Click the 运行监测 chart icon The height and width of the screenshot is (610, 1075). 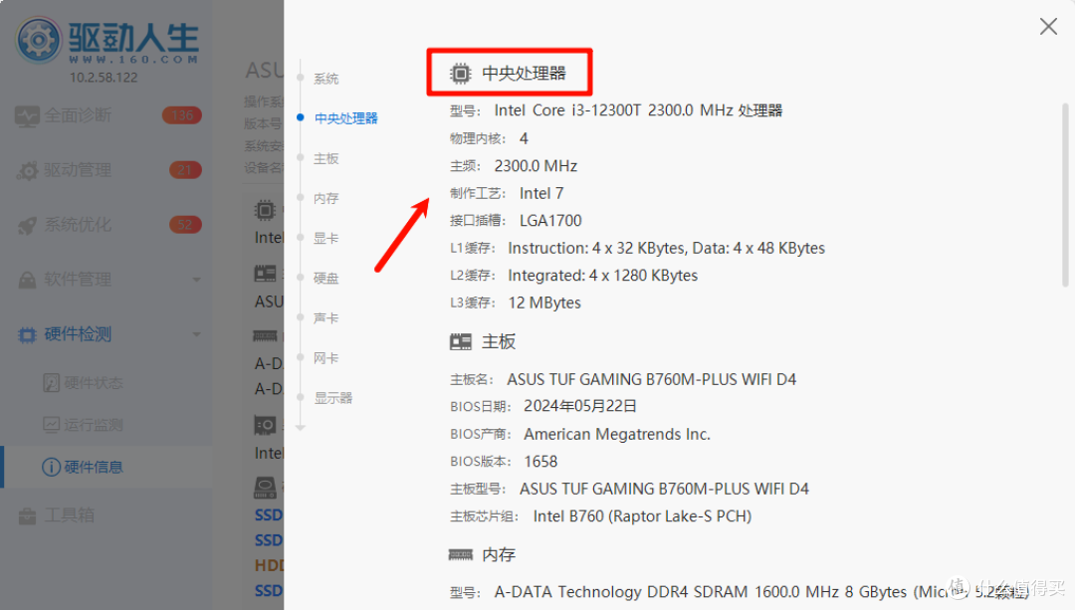[x=52, y=425]
